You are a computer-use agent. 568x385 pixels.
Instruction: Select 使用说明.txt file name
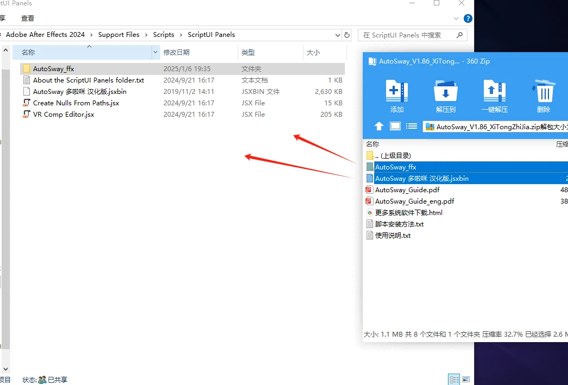pyautogui.click(x=393, y=236)
